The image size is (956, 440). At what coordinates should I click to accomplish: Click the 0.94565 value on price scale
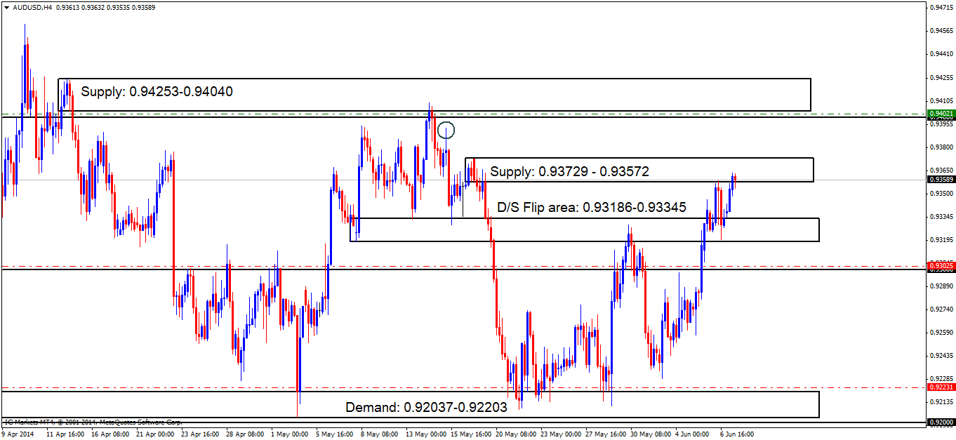click(x=941, y=31)
